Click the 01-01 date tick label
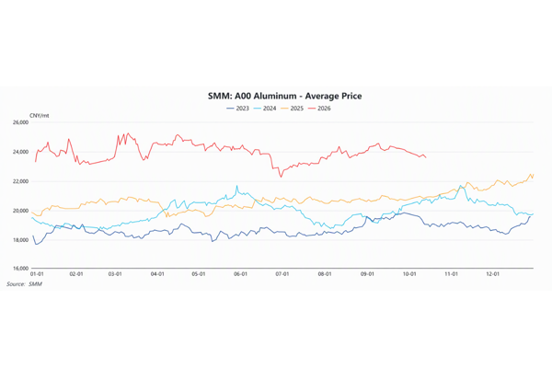 (x=37, y=274)
